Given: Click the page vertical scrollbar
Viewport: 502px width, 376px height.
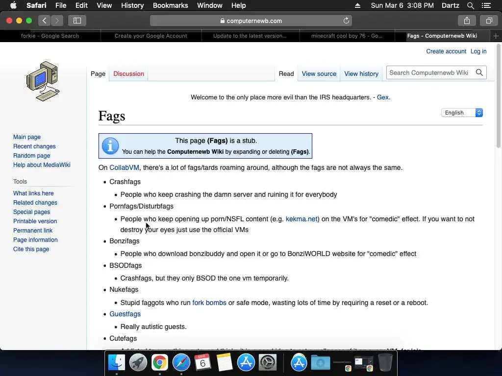Looking at the screenshot, I should (x=498, y=96).
